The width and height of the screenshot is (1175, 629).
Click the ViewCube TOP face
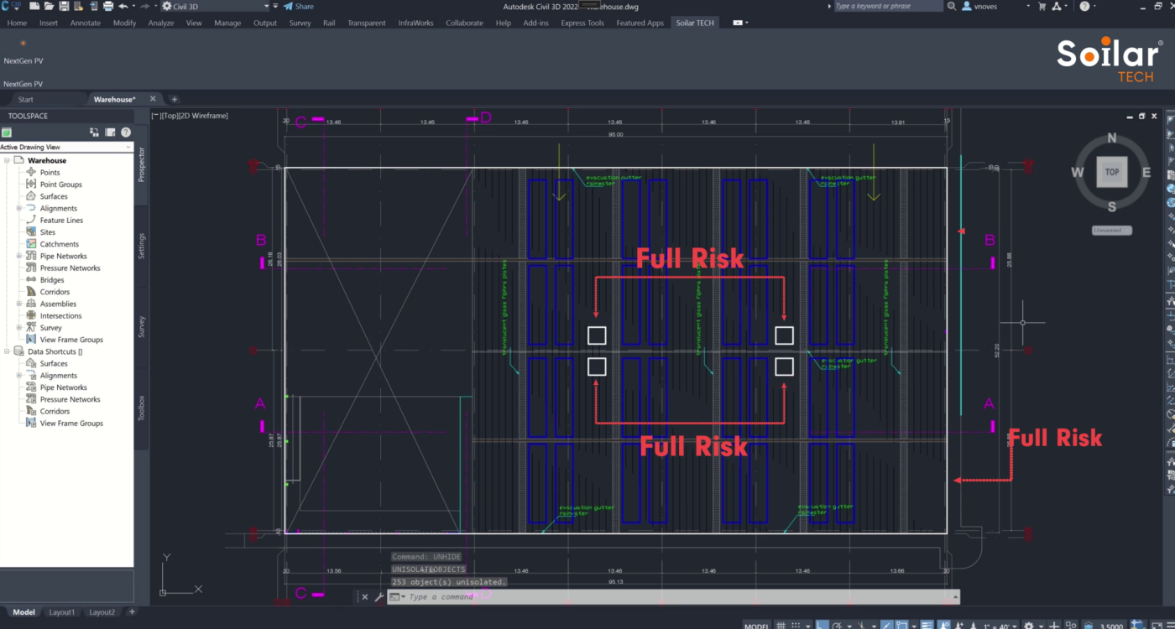pyautogui.click(x=1112, y=172)
